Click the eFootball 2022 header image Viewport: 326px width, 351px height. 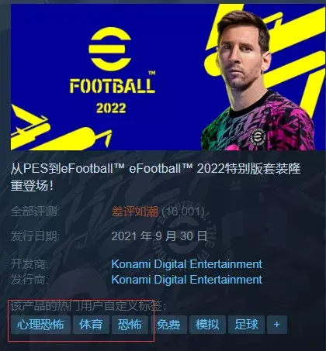[x=168, y=77]
